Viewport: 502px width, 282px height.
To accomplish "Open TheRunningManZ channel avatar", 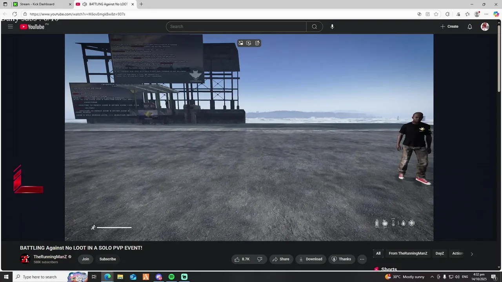I will (25, 259).
